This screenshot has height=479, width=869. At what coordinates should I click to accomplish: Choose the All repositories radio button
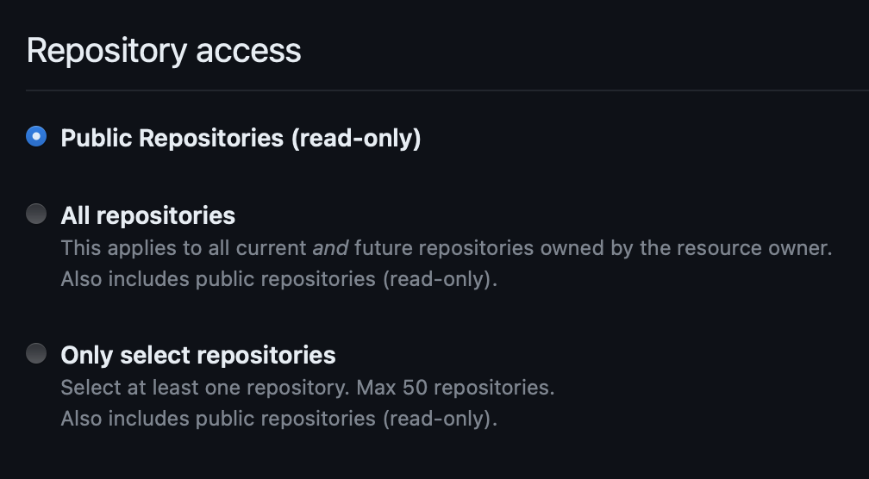tap(36, 214)
